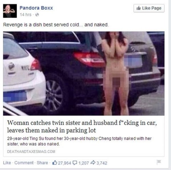This screenshot has width=171, height=170.
Task: Click the comment bubble icon
Action: [x=75, y=163]
